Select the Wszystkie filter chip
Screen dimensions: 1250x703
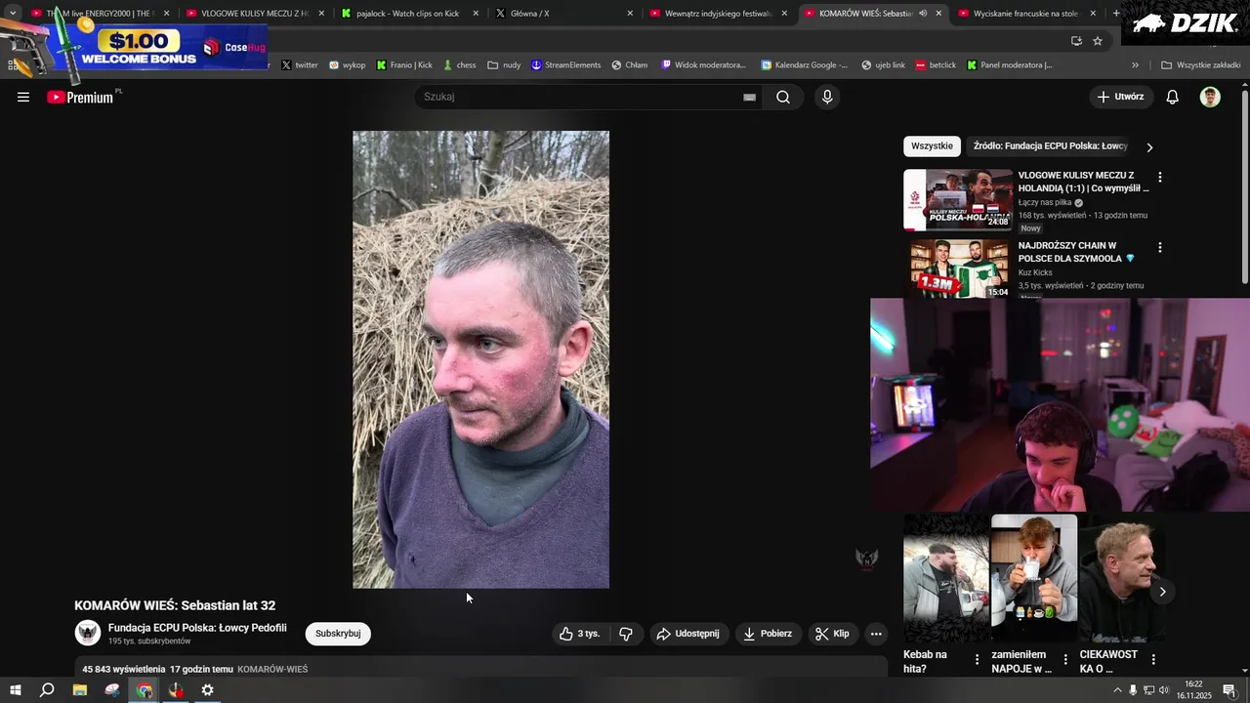tap(932, 146)
